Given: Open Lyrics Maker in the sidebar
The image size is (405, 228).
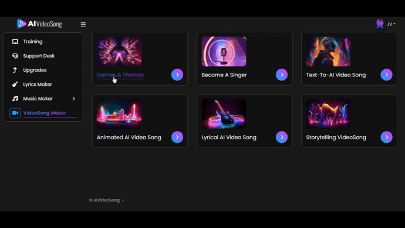Looking at the screenshot, I should click(x=38, y=84).
